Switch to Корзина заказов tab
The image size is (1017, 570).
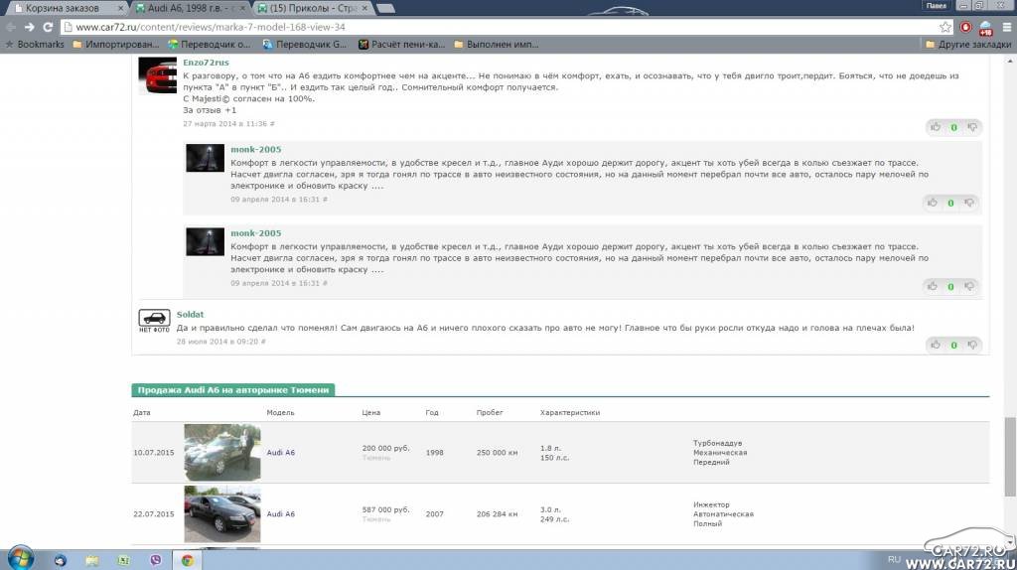(x=63, y=8)
